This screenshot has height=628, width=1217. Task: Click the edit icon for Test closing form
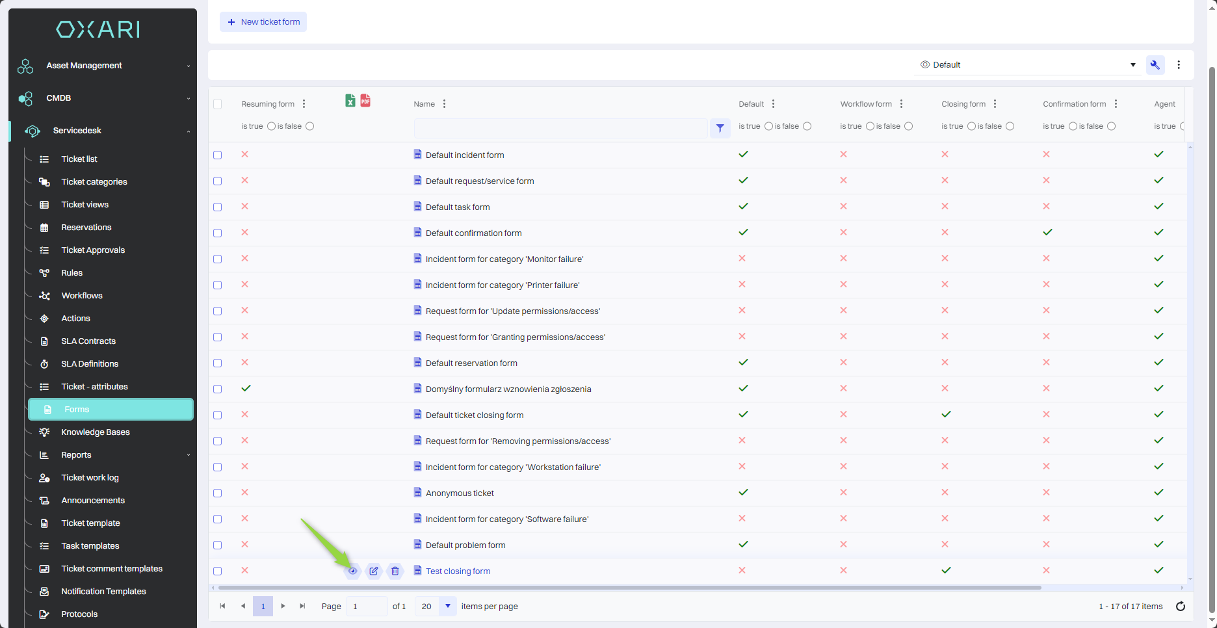[374, 571]
